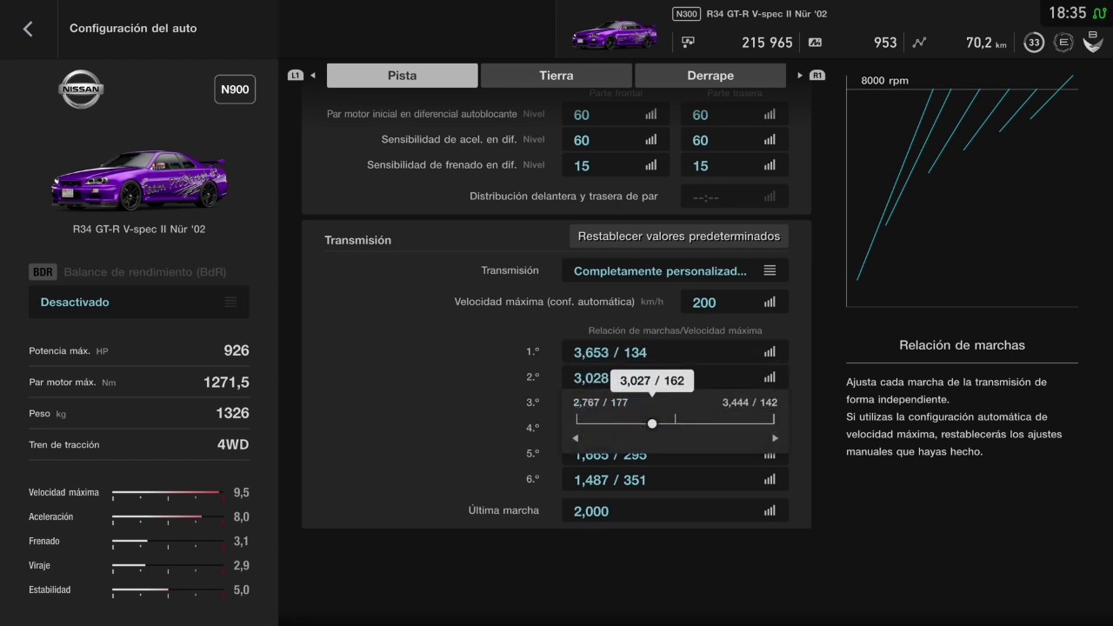This screenshot has height=626, width=1113.
Task: Click bars icon on 2nd gear row
Action: point(770,377)
